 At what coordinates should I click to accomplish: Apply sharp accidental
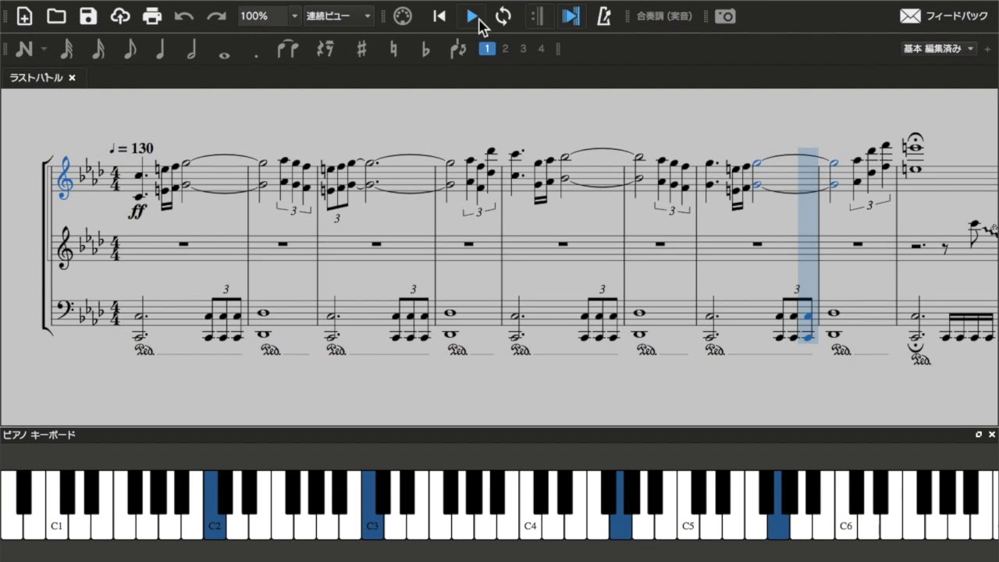(361, 49)
